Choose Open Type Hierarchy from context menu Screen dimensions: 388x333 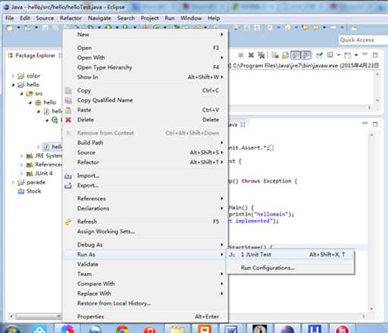[145, 68]
